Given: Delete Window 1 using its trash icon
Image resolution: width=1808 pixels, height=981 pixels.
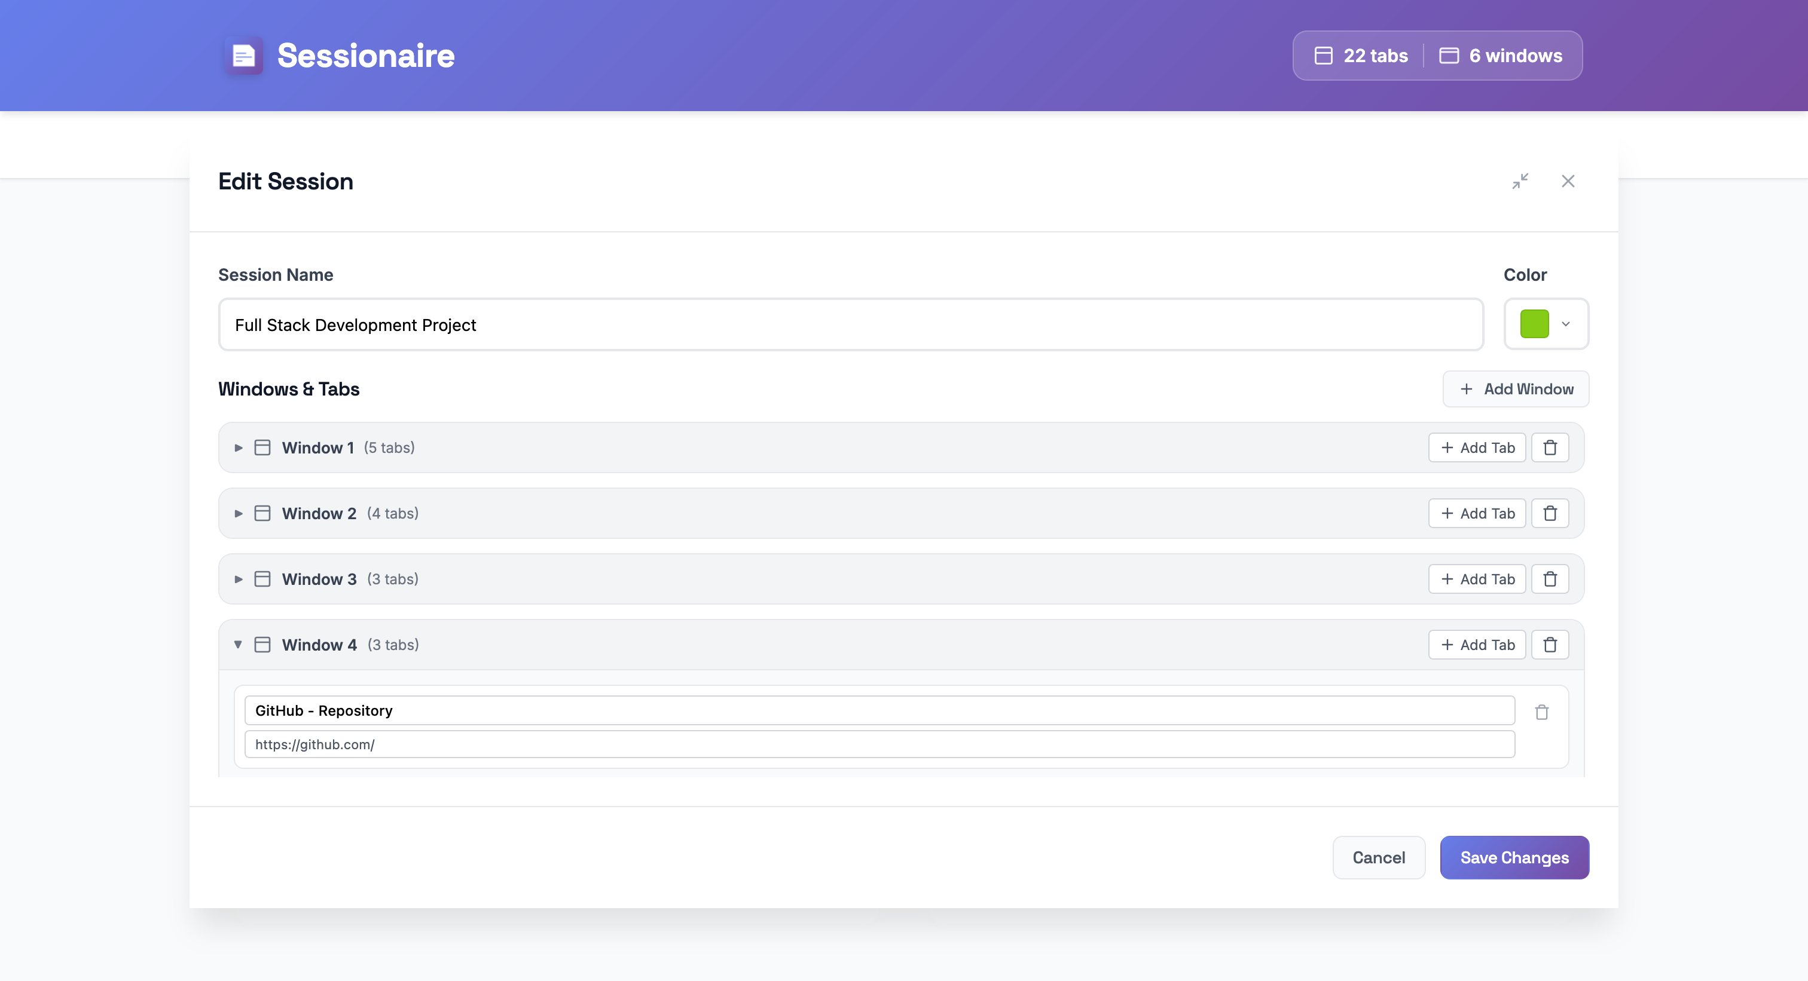Looking at the screenshot, I should tap(1550, 447).
